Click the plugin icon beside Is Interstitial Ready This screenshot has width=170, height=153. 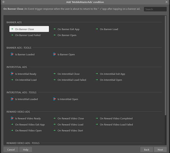(12, 74)
